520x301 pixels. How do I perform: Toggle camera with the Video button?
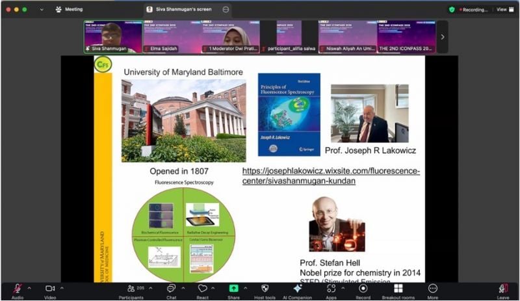[x=50, y=289]
